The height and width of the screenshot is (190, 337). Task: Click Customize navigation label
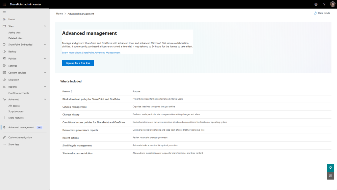[20, 138]
